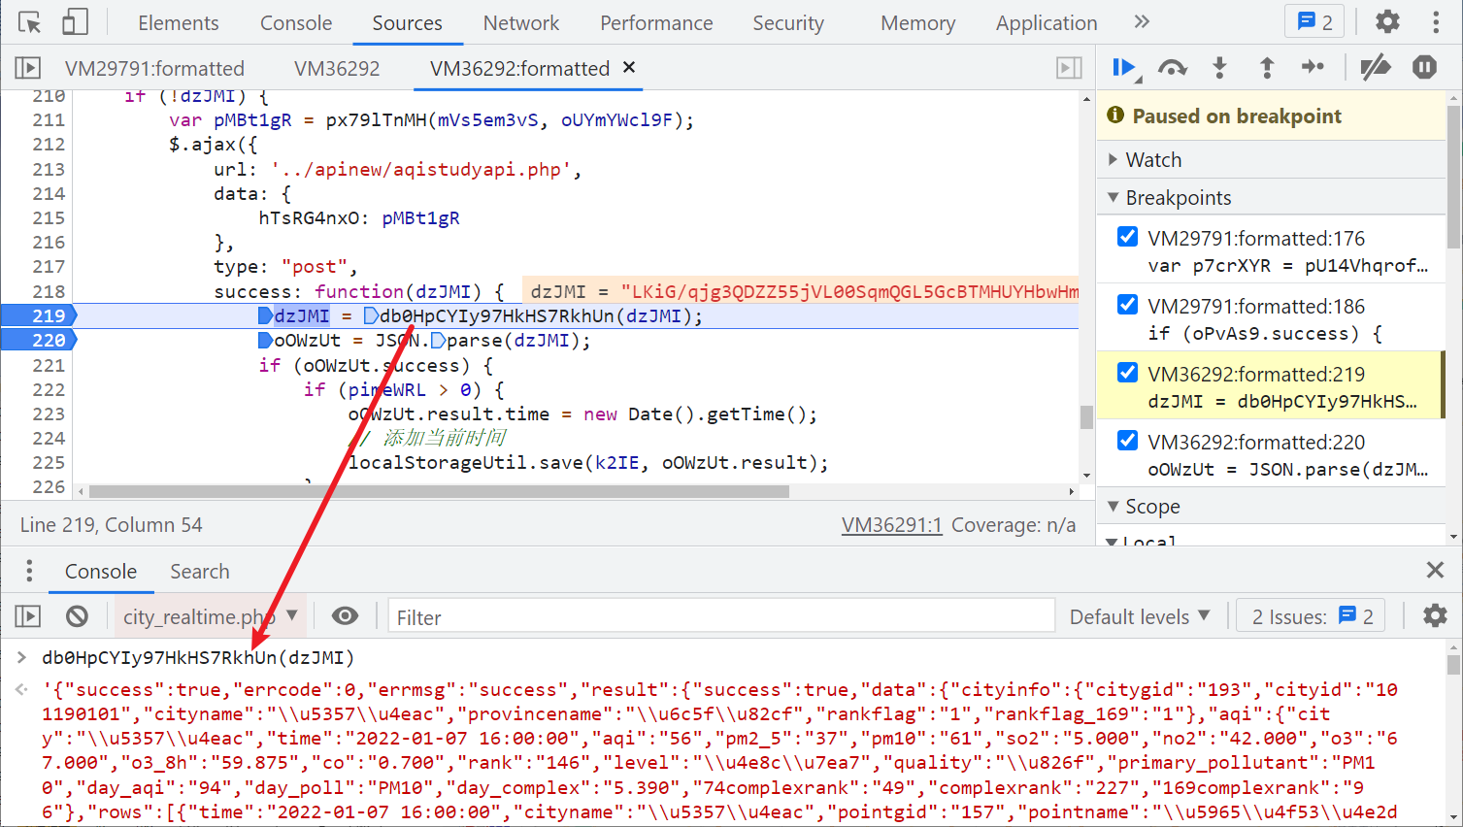
Task: Click the sidebar vertical scrollbar thumb
Action: coord(1453,177)
